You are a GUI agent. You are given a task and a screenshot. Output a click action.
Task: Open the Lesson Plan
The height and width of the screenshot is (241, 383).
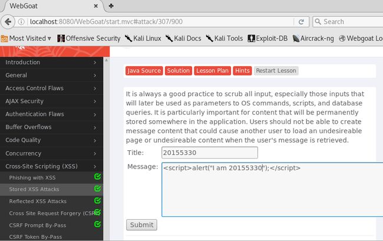click(212, 71)
